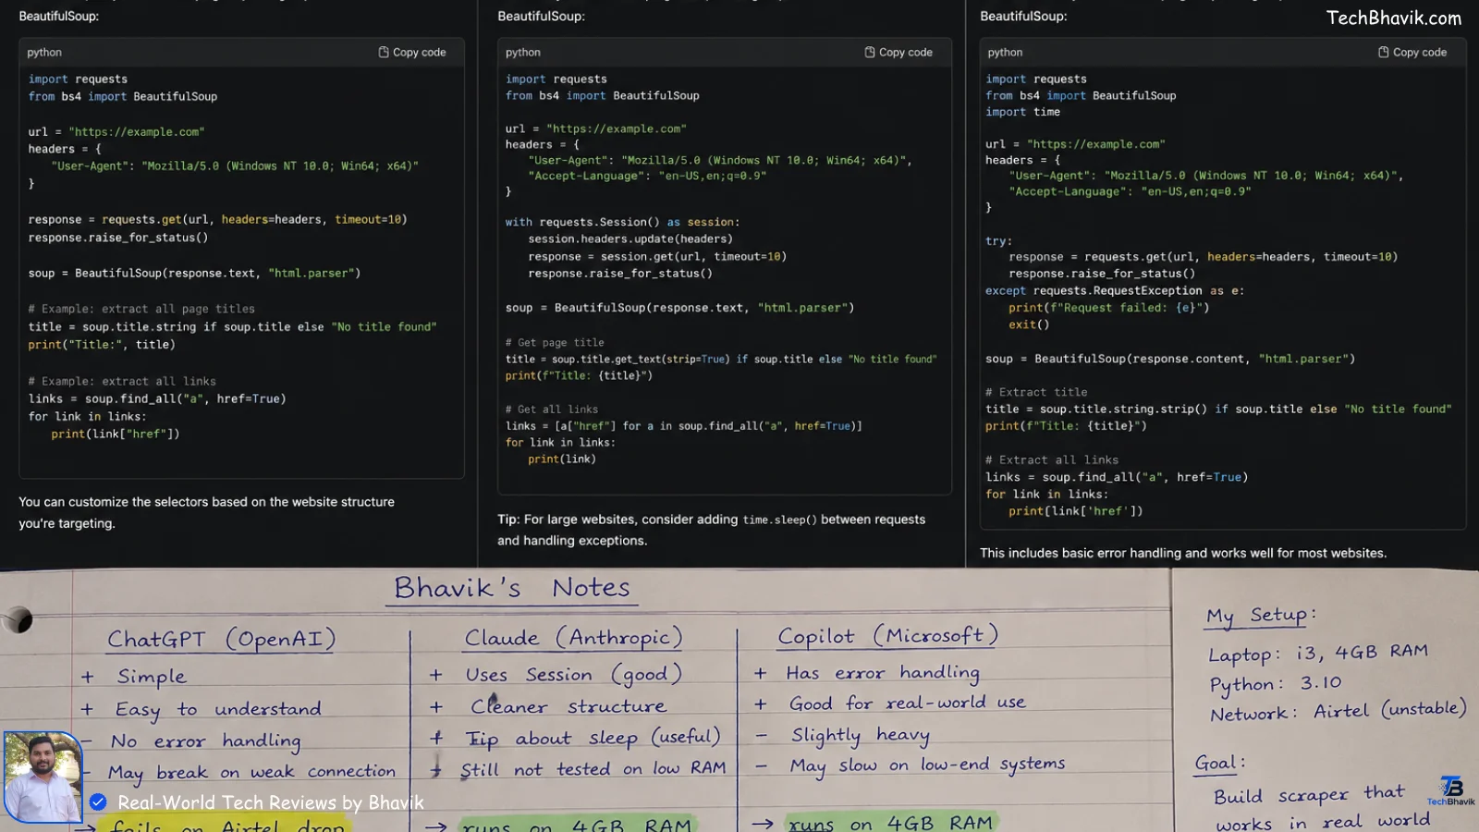Click line "session.headers.update(headers)"
This screenshot has width=1479, height=832.
pos(630,239)
